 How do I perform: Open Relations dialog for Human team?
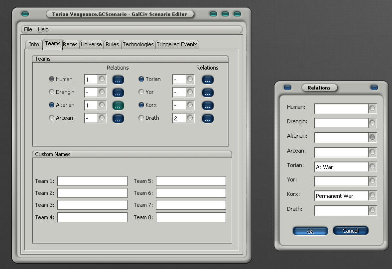118,80
